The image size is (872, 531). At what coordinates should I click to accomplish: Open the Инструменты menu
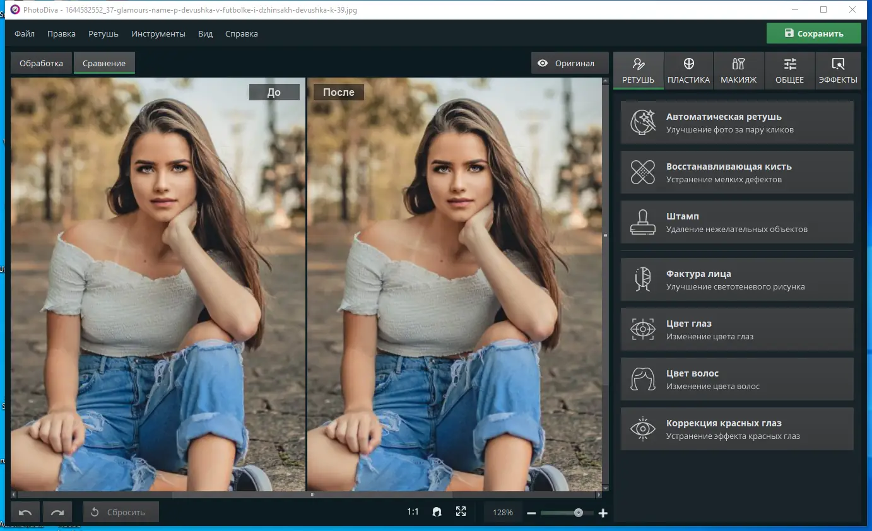[x=158, y=33]
